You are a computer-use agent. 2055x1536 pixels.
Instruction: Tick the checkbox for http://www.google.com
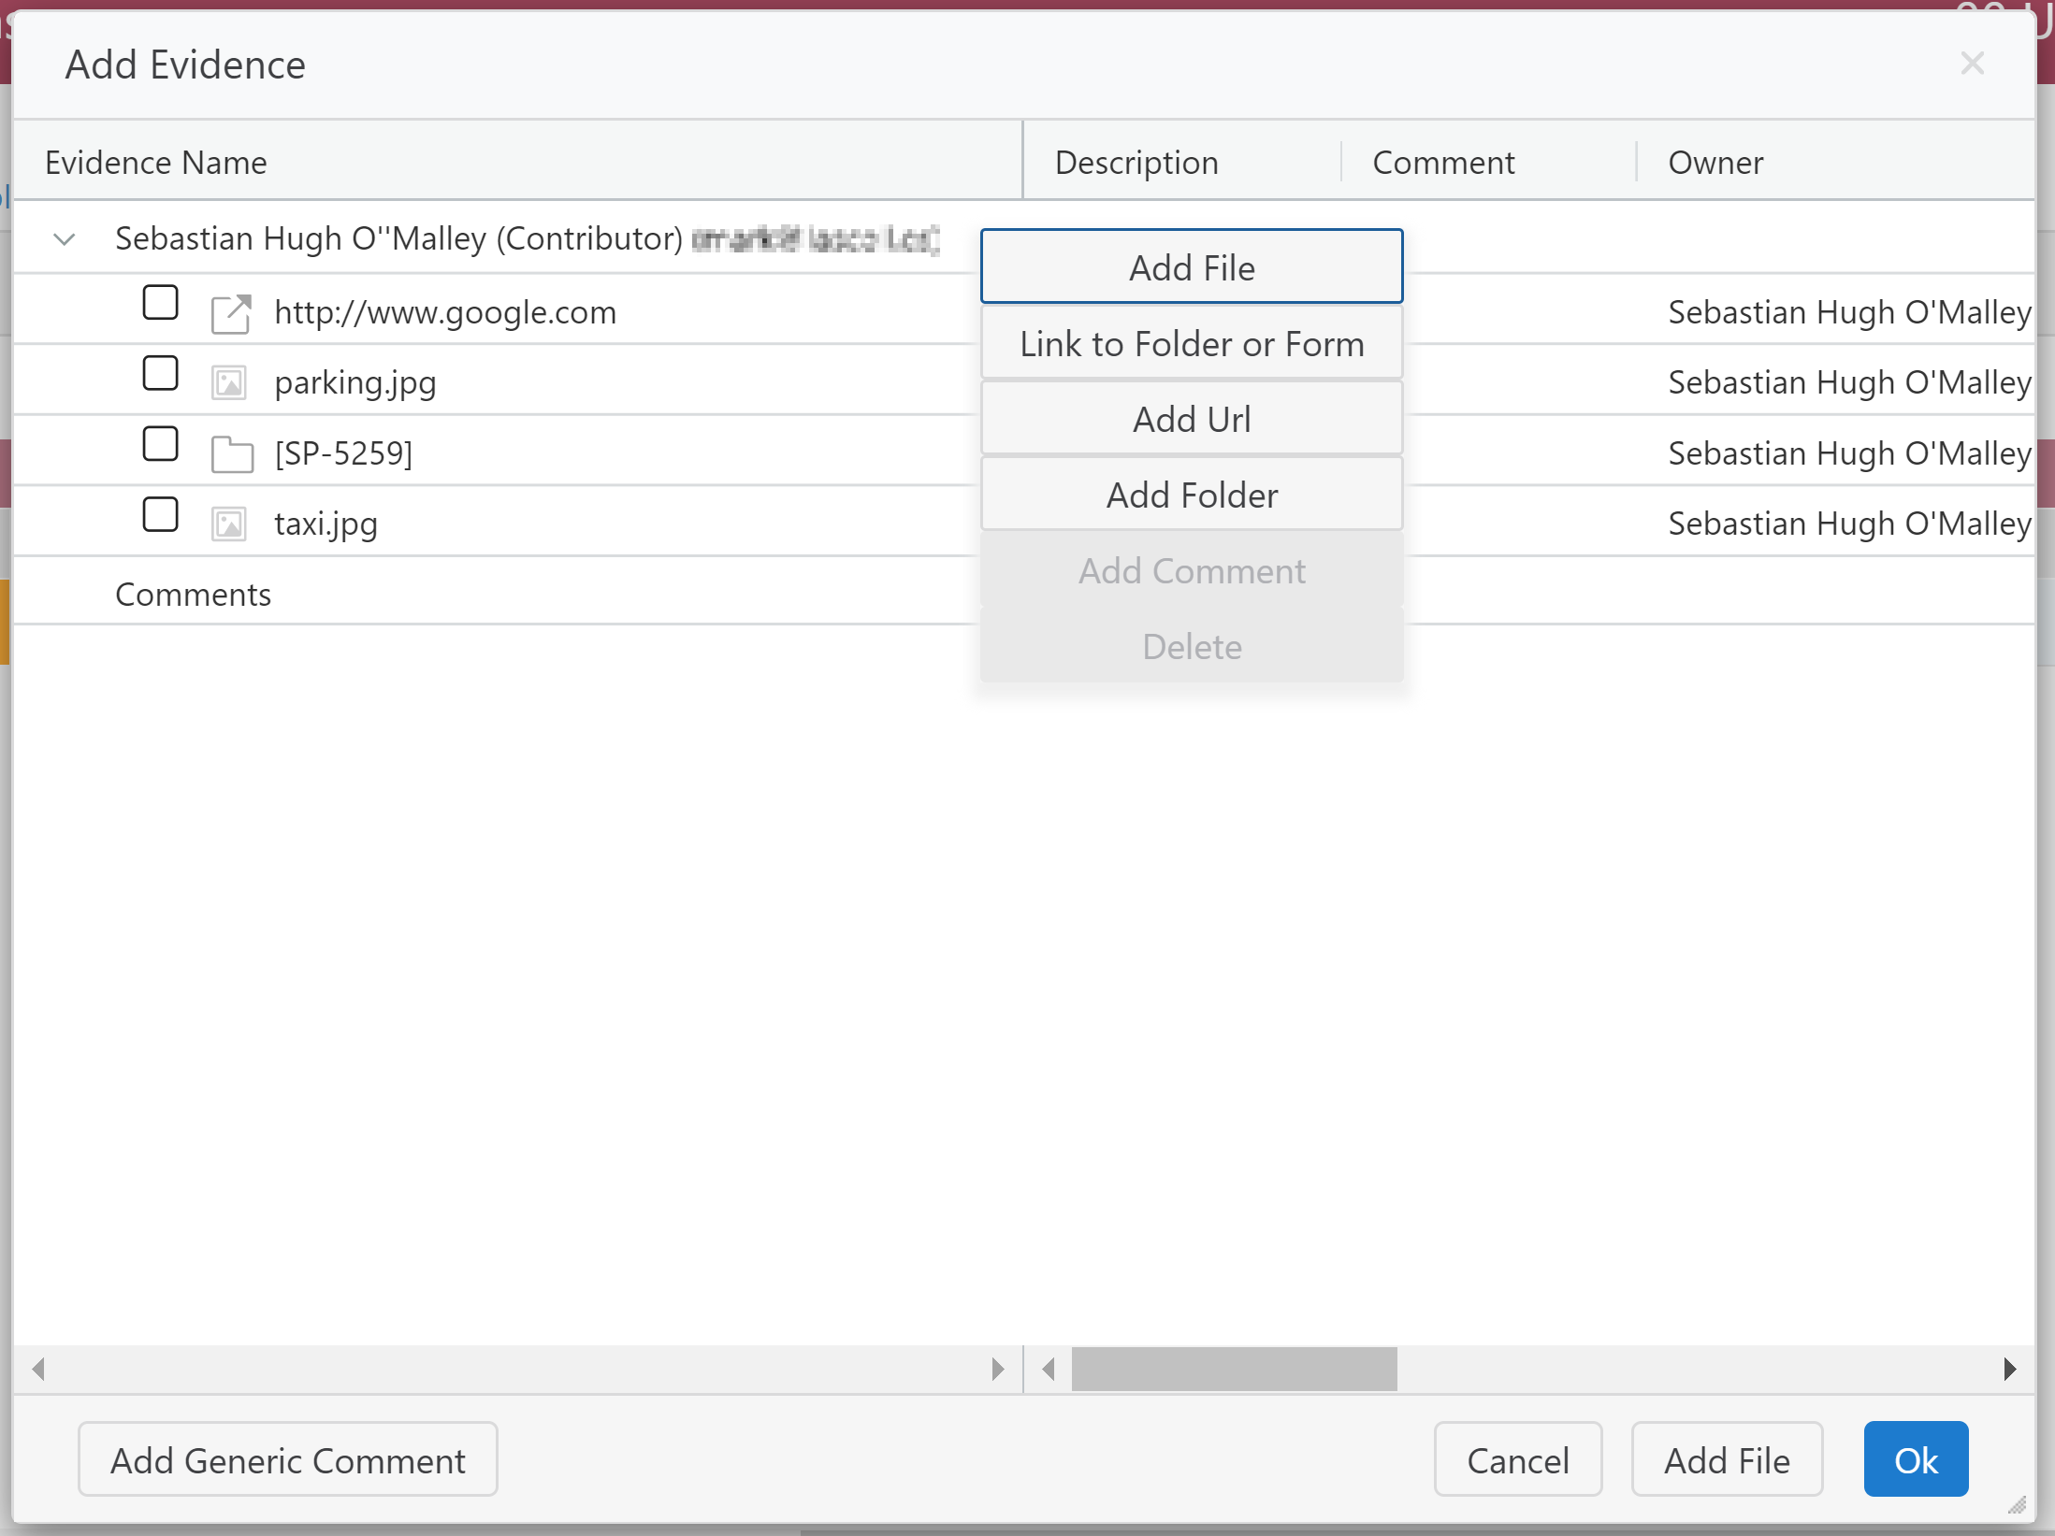pos(160,303)
